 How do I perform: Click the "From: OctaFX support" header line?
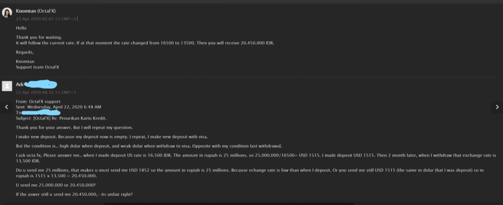38,101
